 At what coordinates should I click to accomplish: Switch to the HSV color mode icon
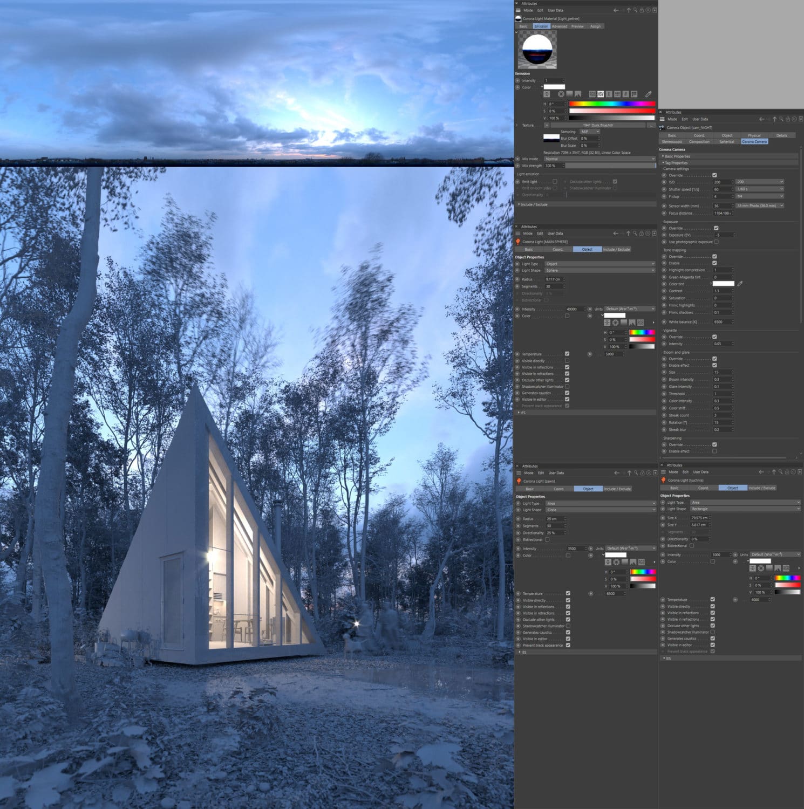[x=600, y=94]
